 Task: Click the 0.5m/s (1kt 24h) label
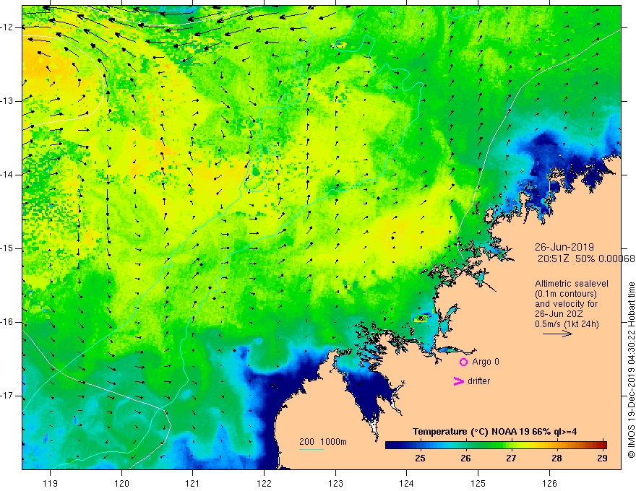coord(567,324)
